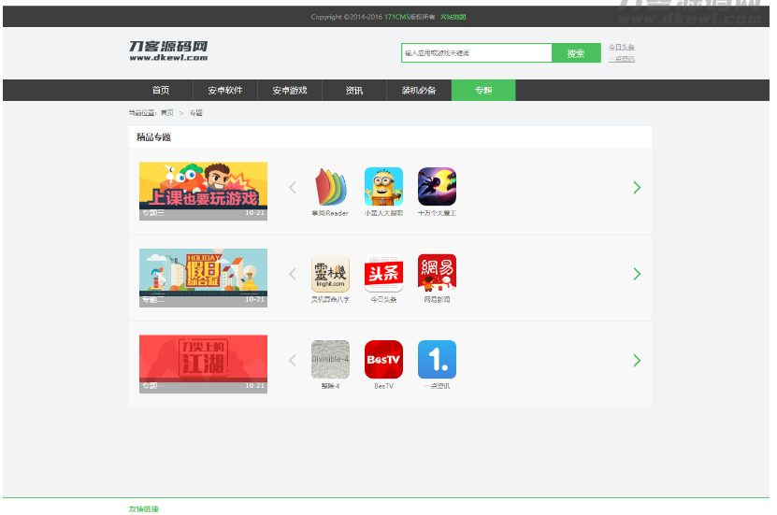The image size is (777, 515).
Task: Show next apps in third topic row
Action: (637, 361)
